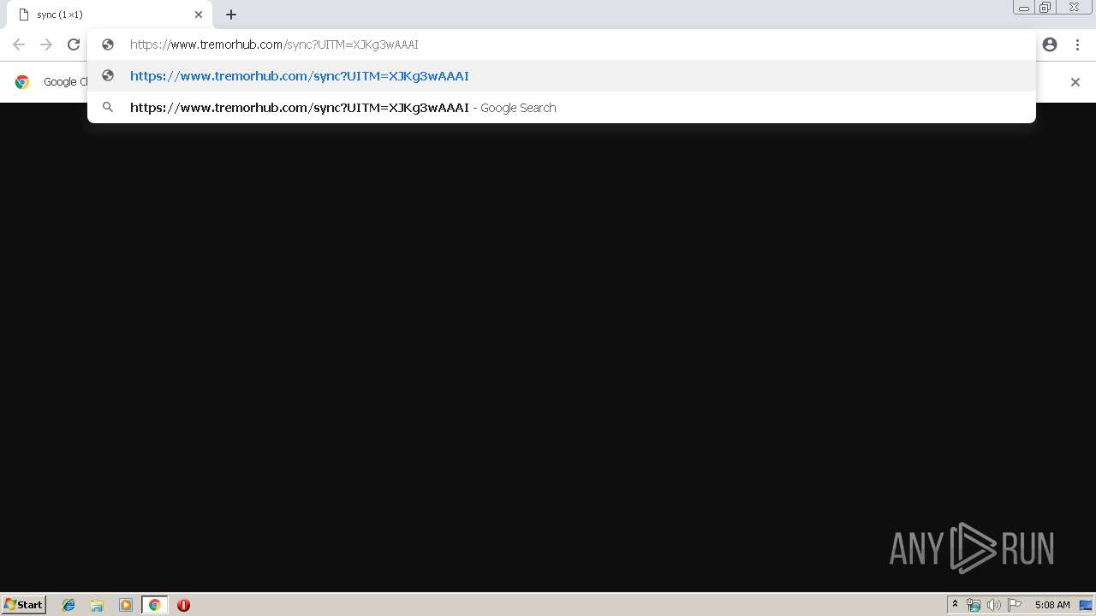Go back using the back arrow
Image resolution: width=1096 pixels, height=616 pixels.
19,44
